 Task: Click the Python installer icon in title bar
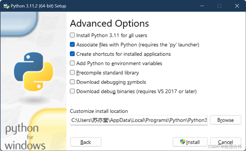(x=6, y=6)
